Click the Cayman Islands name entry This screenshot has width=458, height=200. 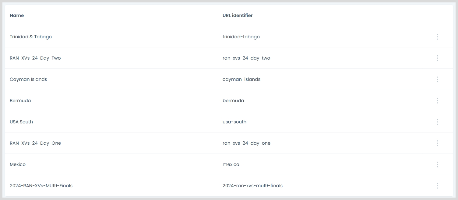pos(28,79)
